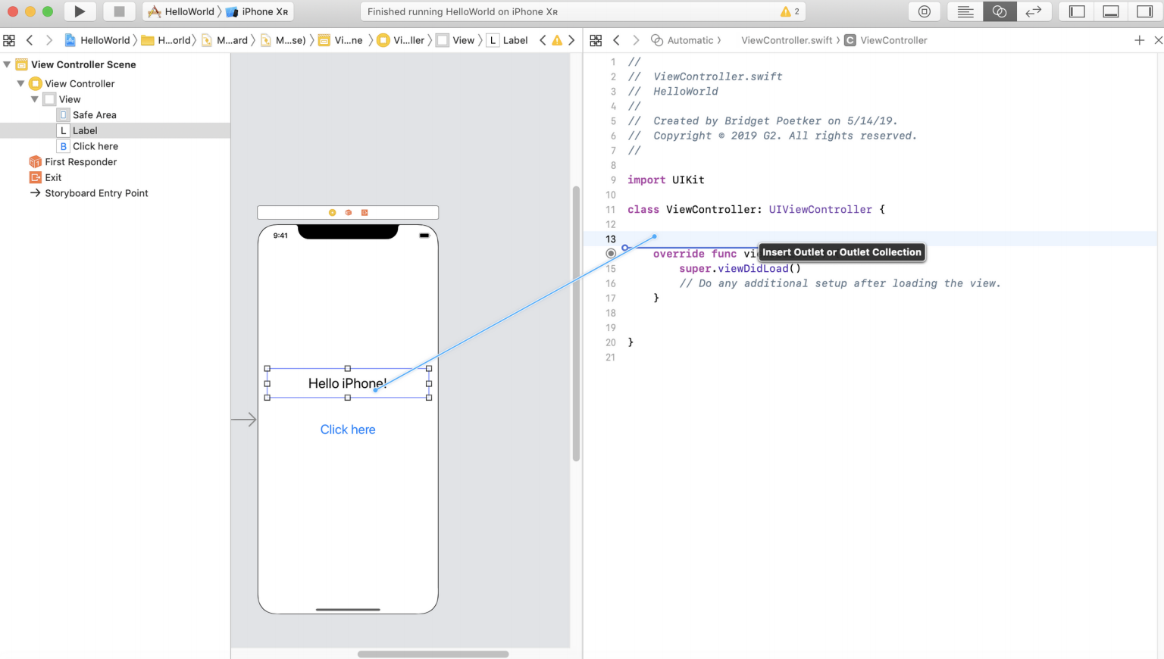1164x659 pixels.
Task: Select the Label breadcrumb item
Action: [508, 40]
